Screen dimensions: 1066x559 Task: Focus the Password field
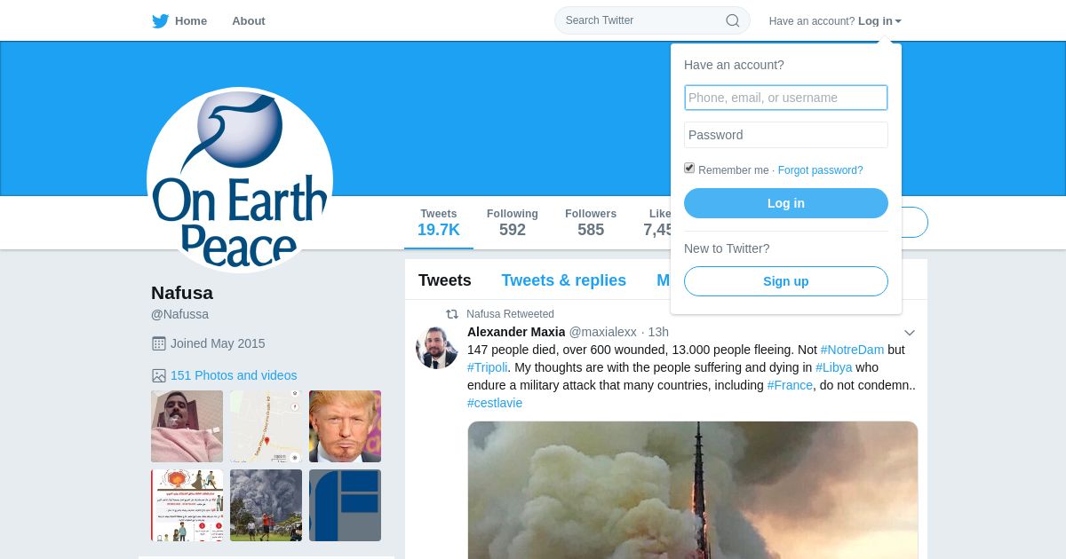786,135
